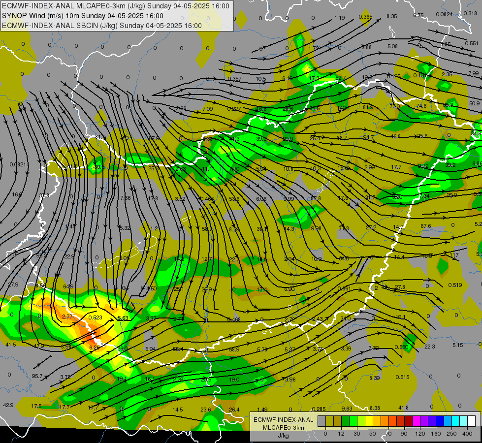The height and width of the screenshot is (443, 482).
Task: Click the legend tick label 160
Action: click(436, 434)
